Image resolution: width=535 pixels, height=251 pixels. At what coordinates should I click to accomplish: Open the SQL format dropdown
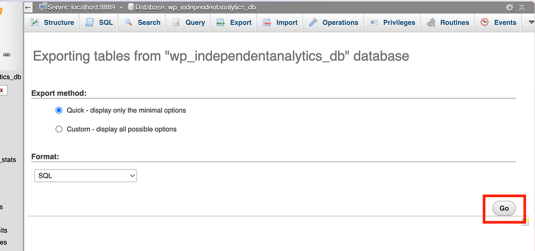pyautogui.click(x=85, y=176)
